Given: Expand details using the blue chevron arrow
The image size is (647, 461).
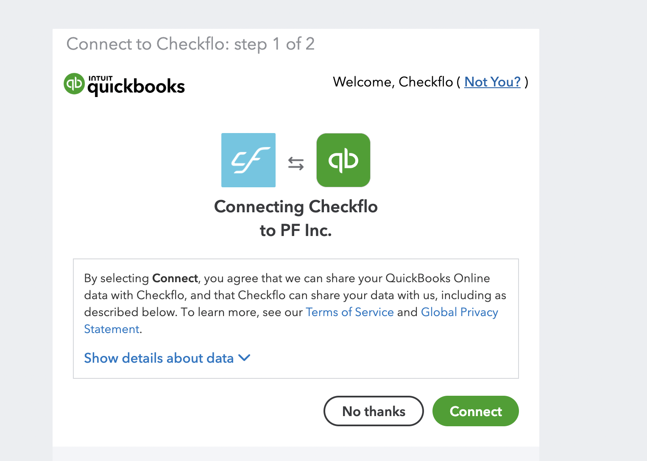Looking at the screenshot, I should (x=245, y=358).
